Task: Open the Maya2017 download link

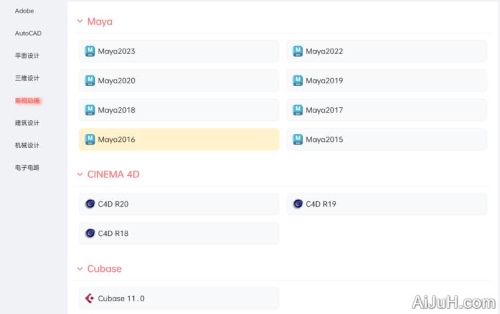Action: (325, 110)
